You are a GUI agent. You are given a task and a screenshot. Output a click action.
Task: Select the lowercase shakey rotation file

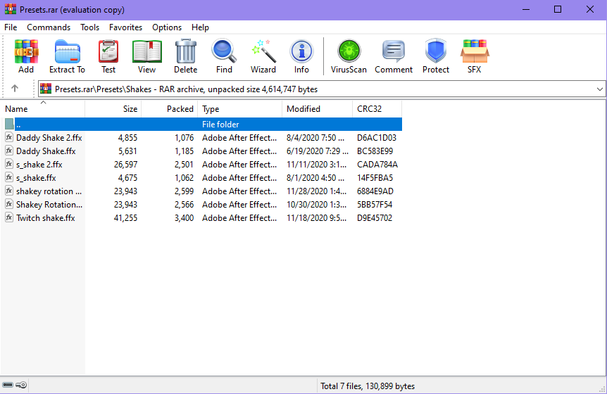[49, 191]
